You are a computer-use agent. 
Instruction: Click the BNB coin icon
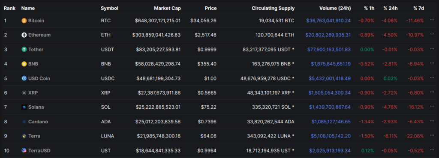coord(24,64)
